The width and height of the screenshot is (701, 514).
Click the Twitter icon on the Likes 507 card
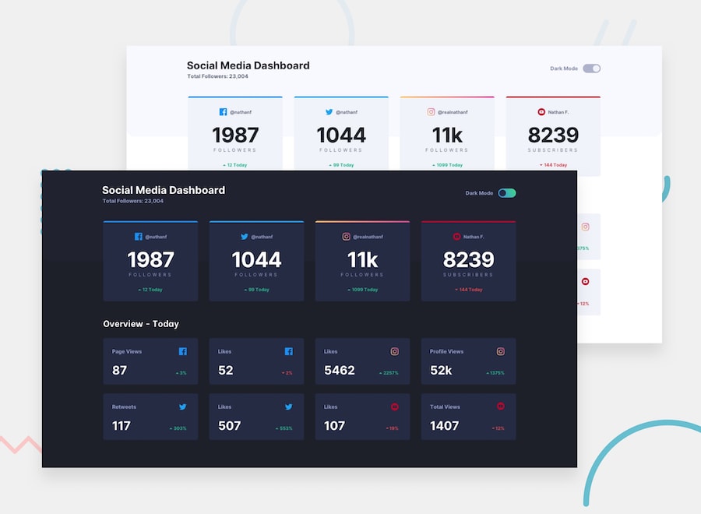[x=289, y=407]
